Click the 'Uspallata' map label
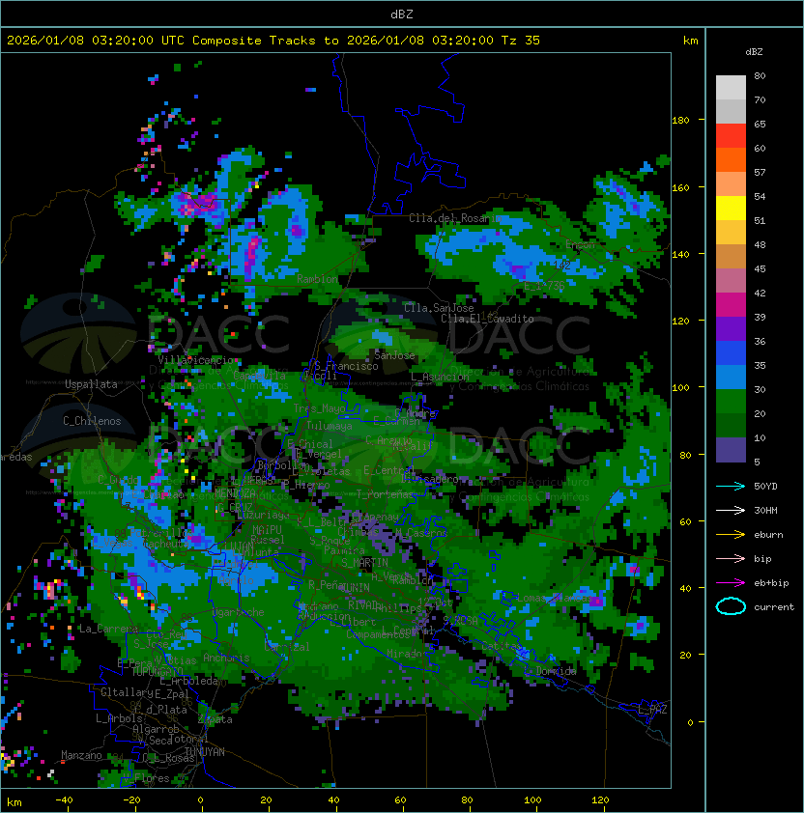804x813 pixels. 91,384
